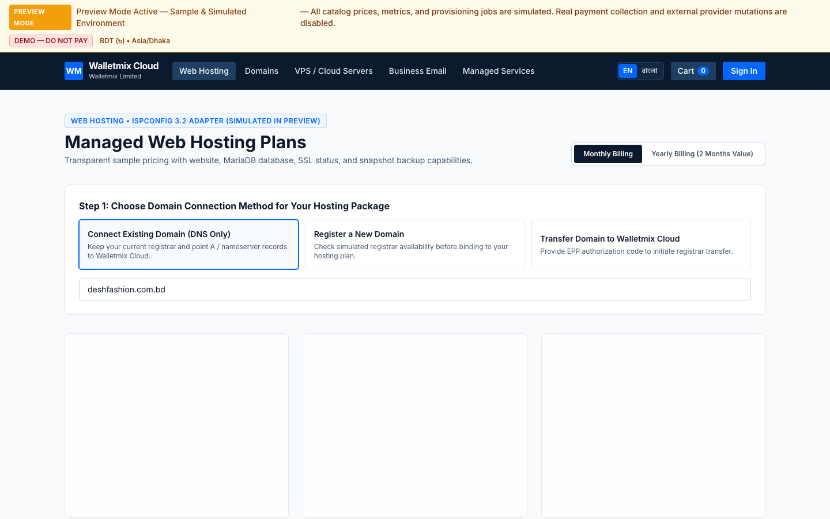
Task: Choose Connect Existing Domain (DNS Only)
Action: tap(189, 245)
